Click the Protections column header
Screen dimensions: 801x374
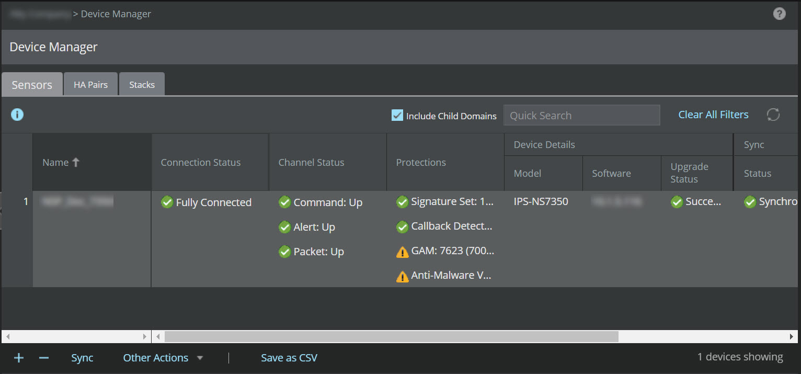pyautogui.click(x=445, y=162)
